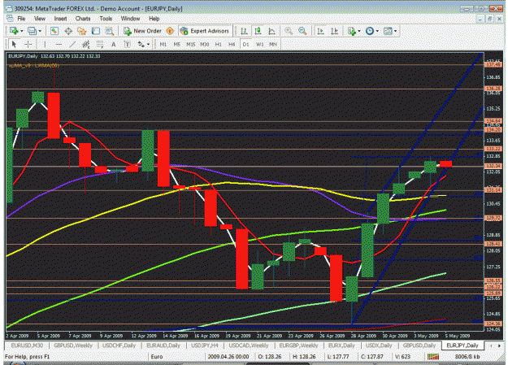Switch to the EURUSD,M30 chart tab
The height and width of the screenshot is (365, 508).
coord(27,345)
